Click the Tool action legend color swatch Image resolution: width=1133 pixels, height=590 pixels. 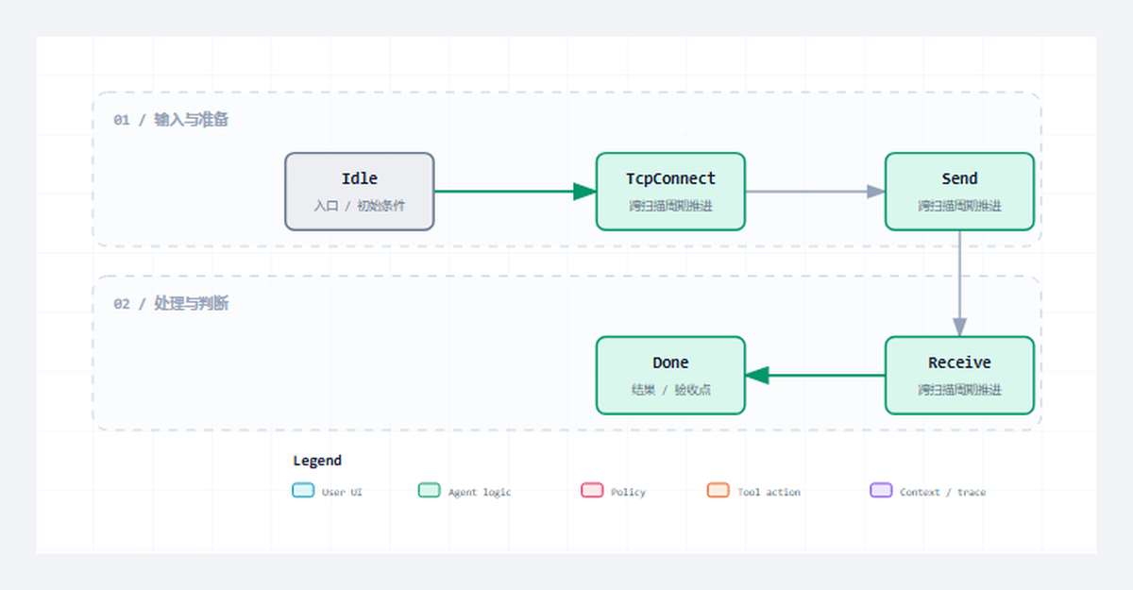click(x=719, y=491)
